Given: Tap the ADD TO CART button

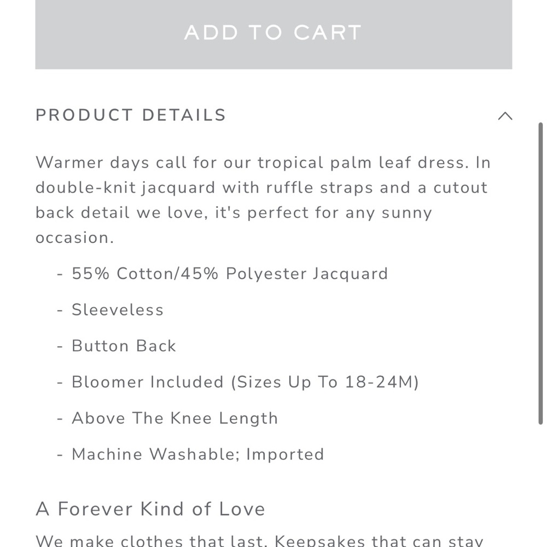Looking at the screenshot, I should point(273,34).
